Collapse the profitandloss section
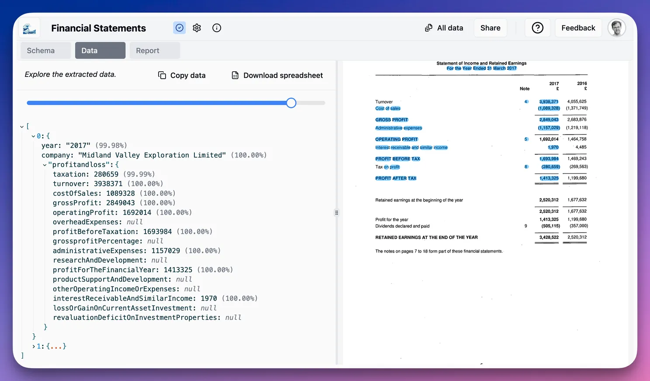The image size is (650, 381). coord(45,165)
